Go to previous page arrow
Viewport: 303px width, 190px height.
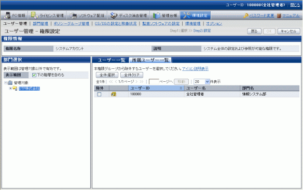[116, 82]
